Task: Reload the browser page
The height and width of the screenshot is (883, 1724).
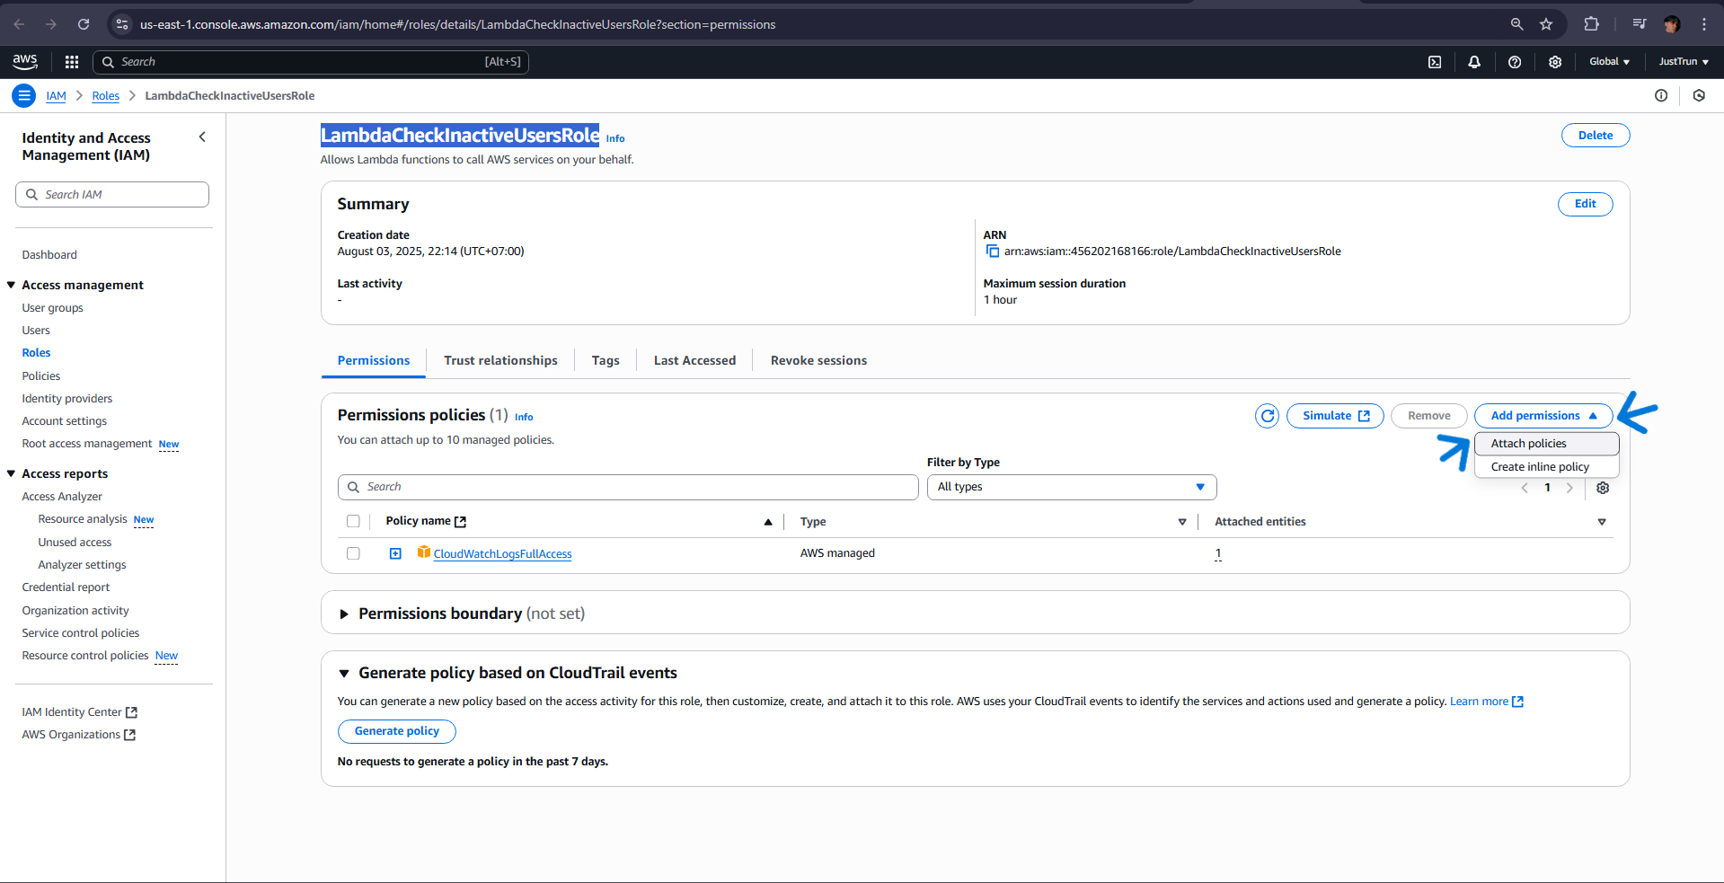Action: [84, 24]
